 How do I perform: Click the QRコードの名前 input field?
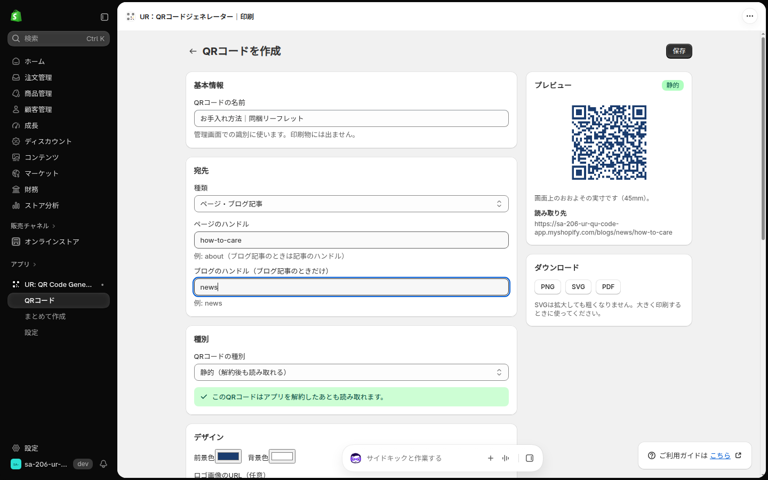(351, 118)
